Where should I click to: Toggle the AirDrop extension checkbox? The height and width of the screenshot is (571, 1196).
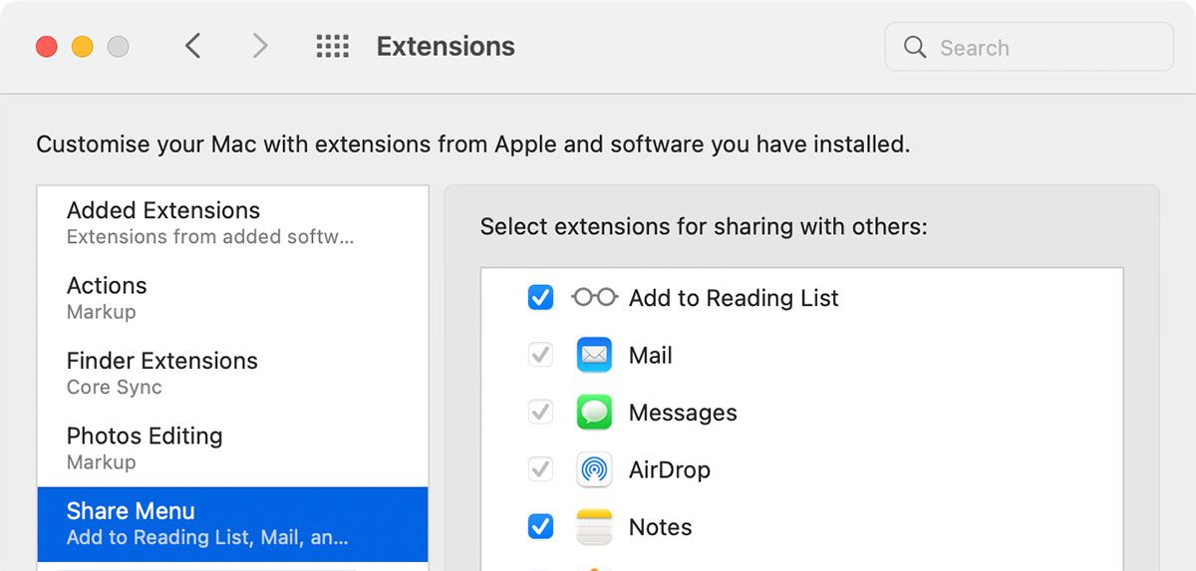pyautogui.click(x=540, y=469)
